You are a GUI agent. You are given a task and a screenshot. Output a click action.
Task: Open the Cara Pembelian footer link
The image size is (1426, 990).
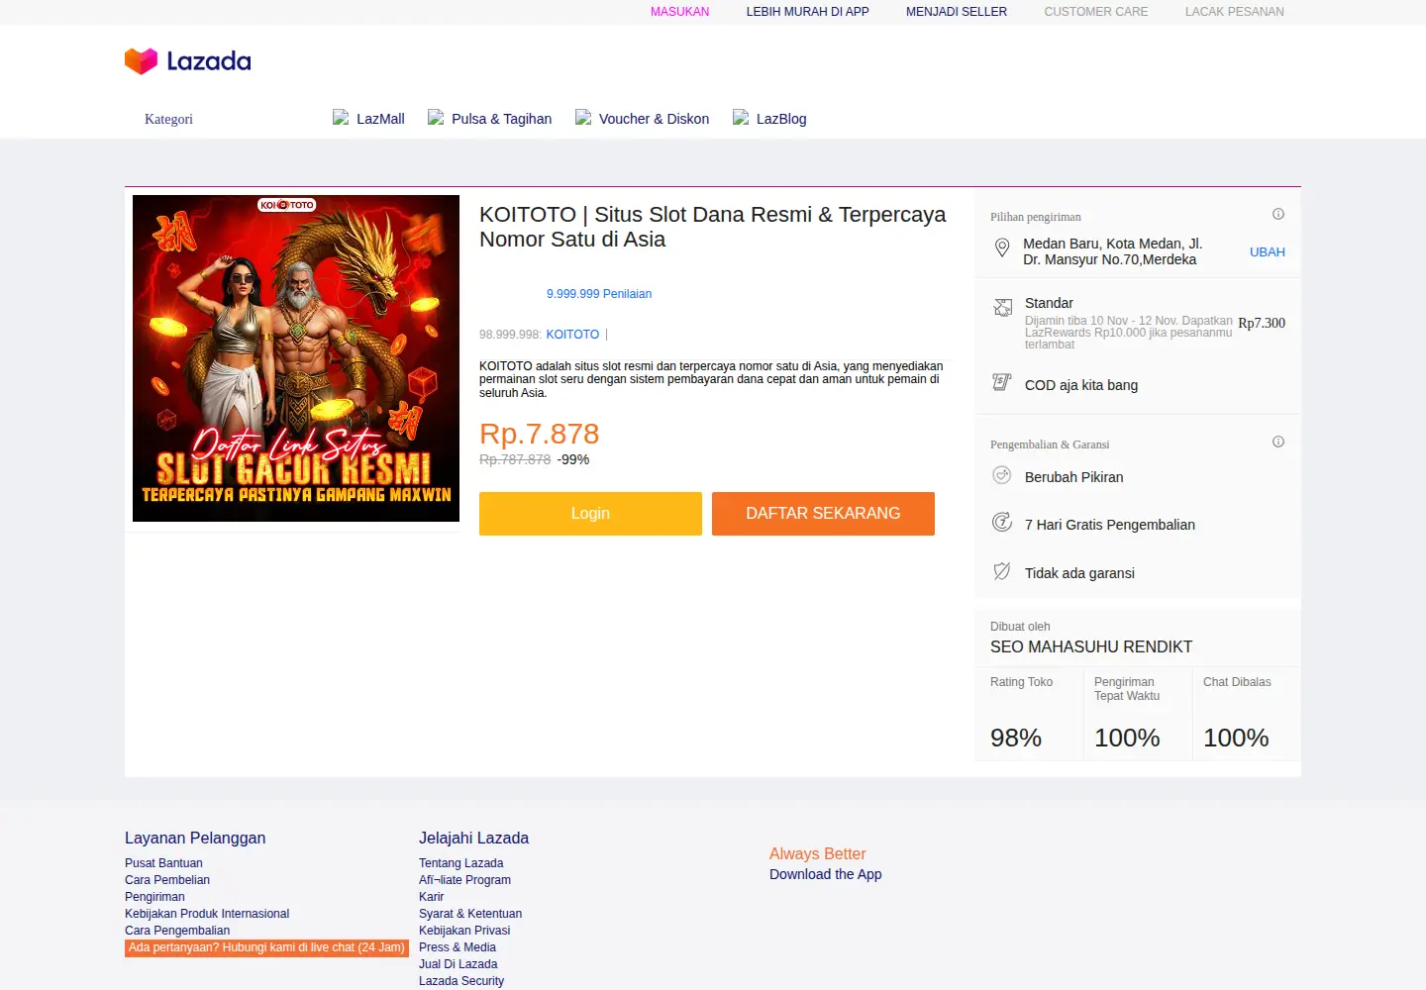167,880
